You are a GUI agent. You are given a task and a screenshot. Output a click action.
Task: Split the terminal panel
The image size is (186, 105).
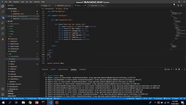click(176, 69)
